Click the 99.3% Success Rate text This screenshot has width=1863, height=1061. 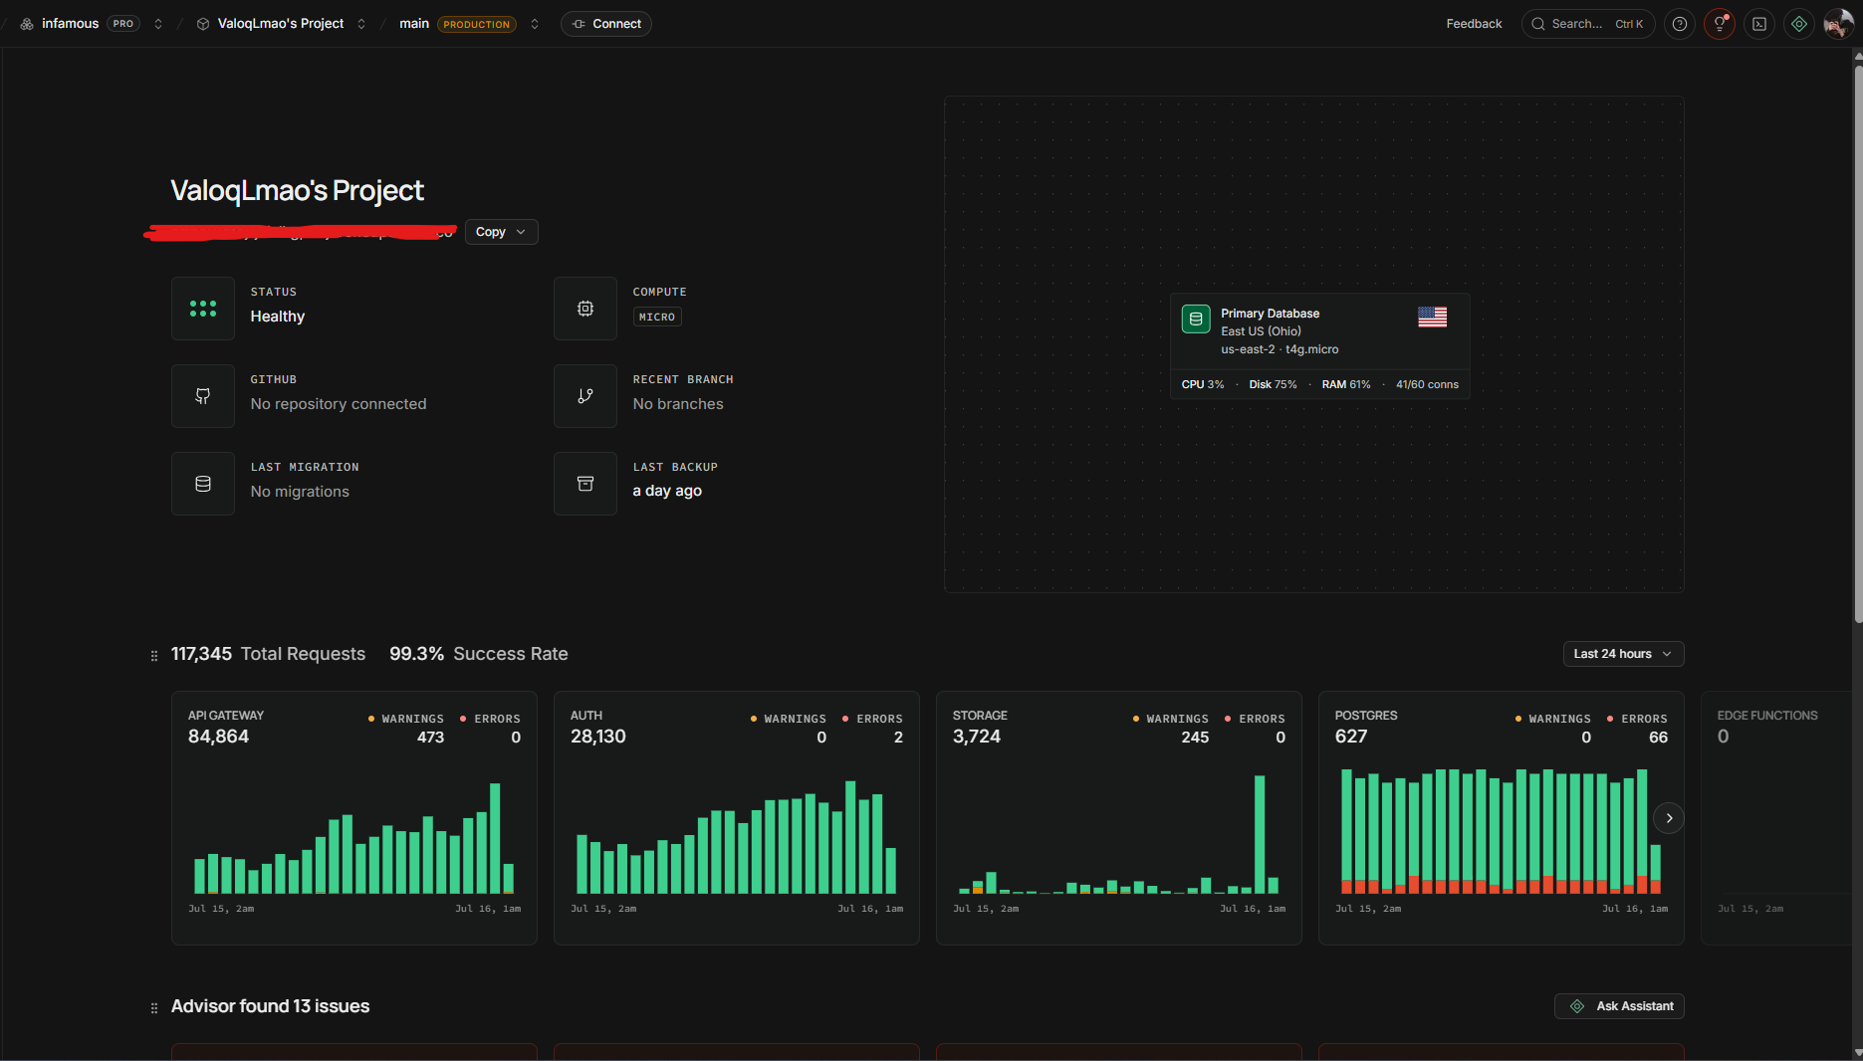(479, 654)
